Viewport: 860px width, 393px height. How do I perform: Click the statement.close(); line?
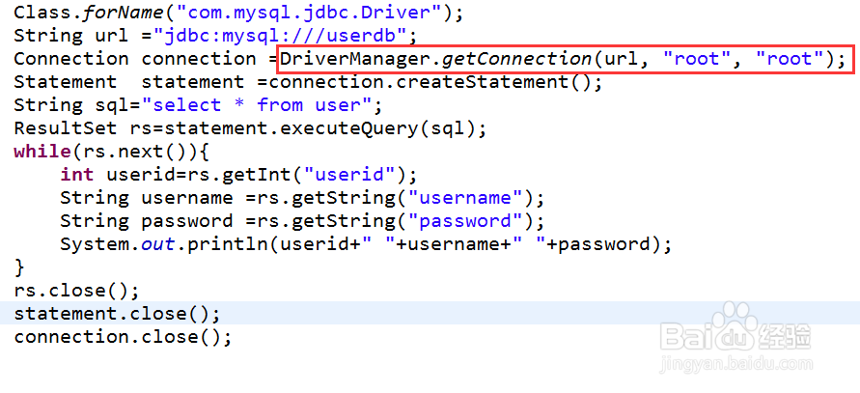point(117,314)
